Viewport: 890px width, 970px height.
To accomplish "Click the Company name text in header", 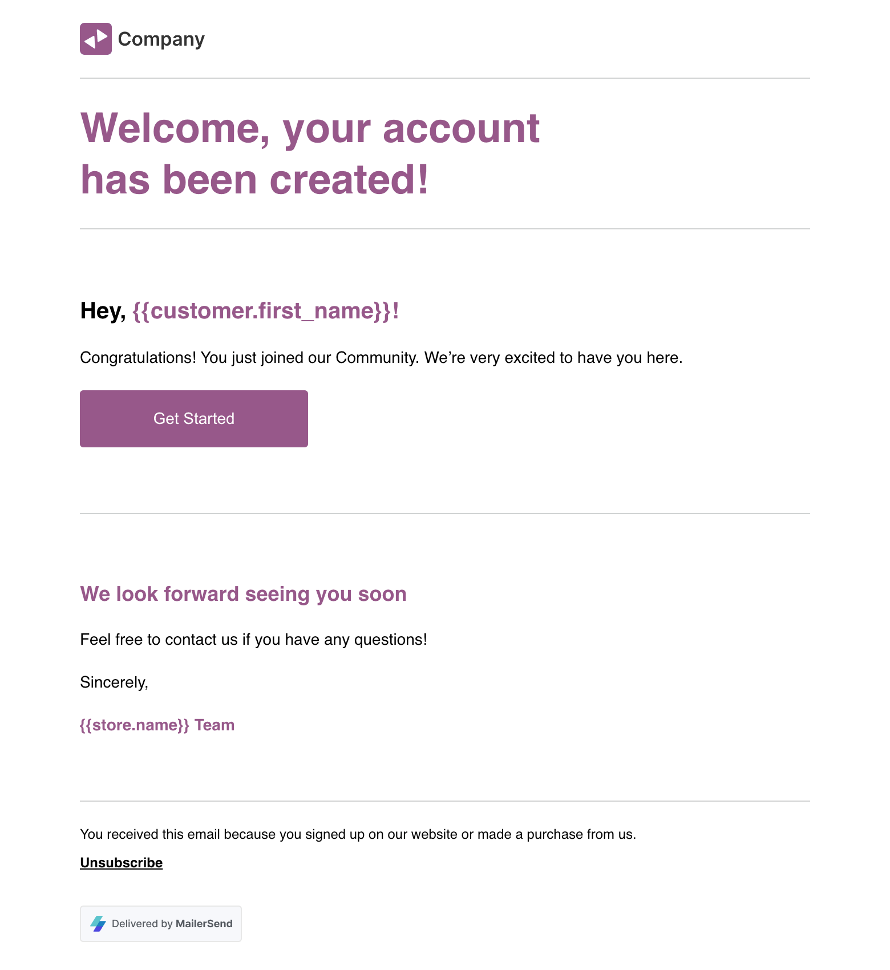I will pyautogui.click(x=161, y=39).
